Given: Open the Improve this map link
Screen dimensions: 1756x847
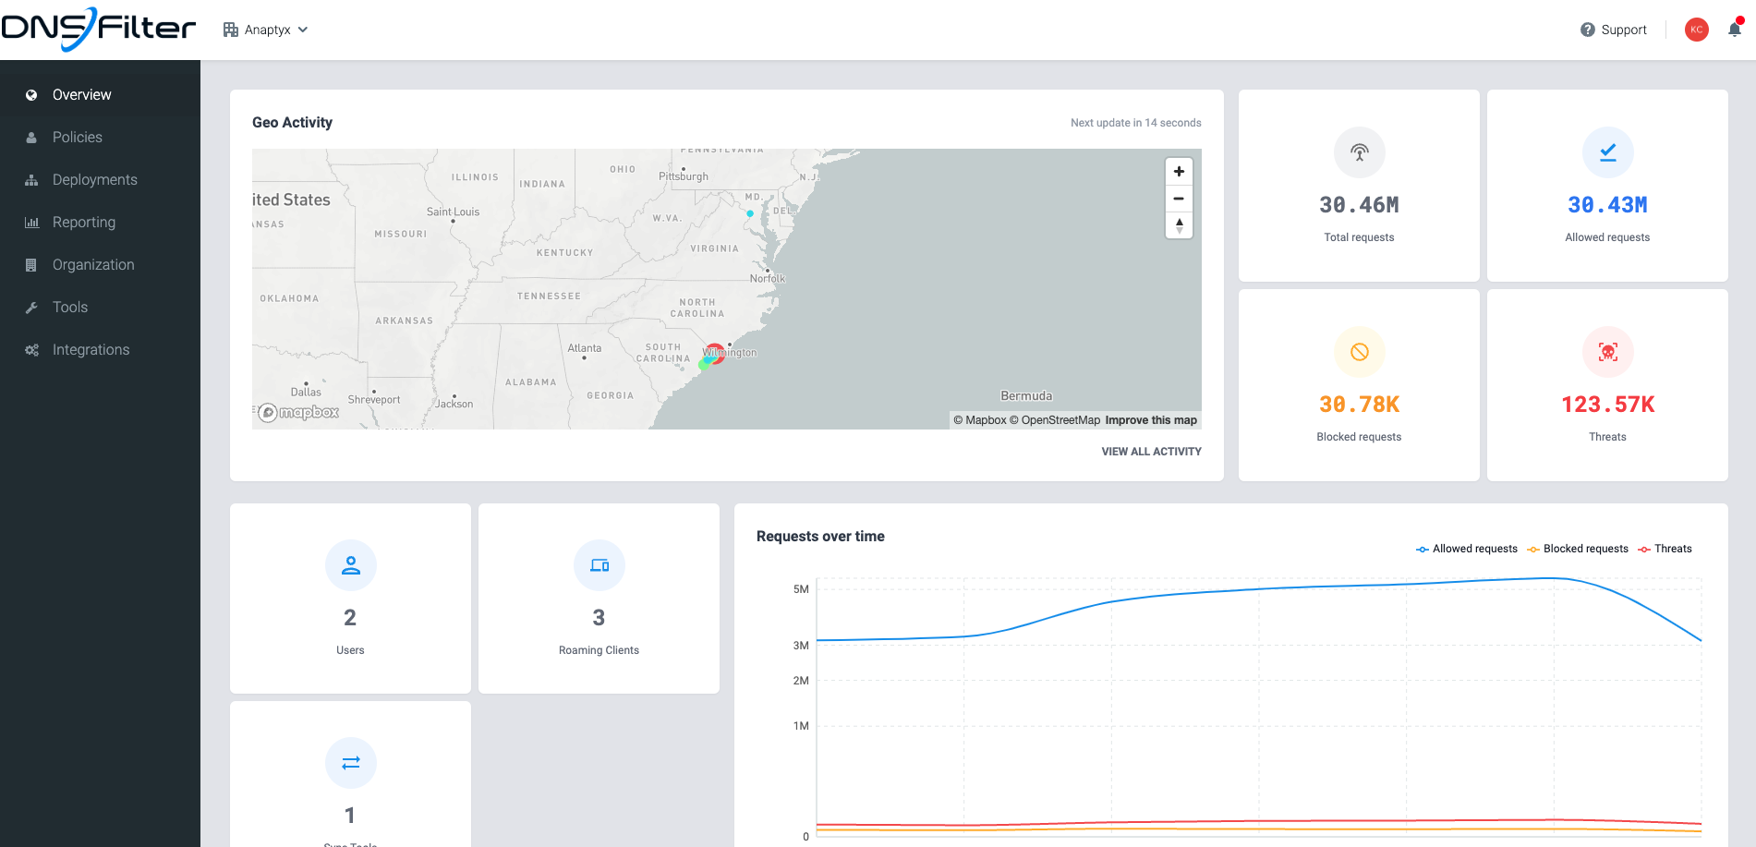Looking at the screenshot, I should [1151, 419].
